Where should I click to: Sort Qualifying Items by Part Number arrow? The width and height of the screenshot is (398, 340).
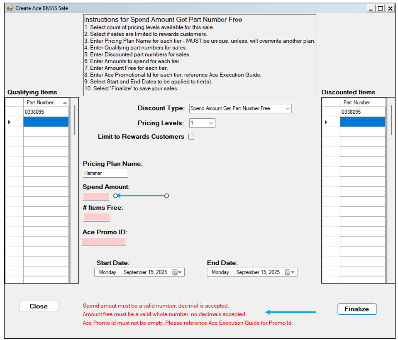coord(64,103)
